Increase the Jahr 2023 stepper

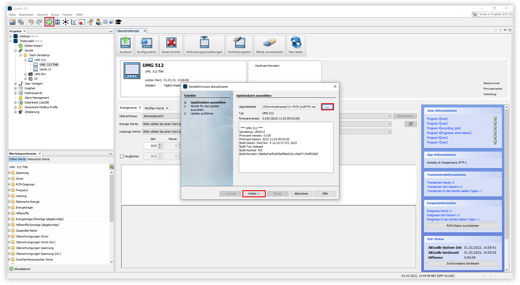coord(160,144)
